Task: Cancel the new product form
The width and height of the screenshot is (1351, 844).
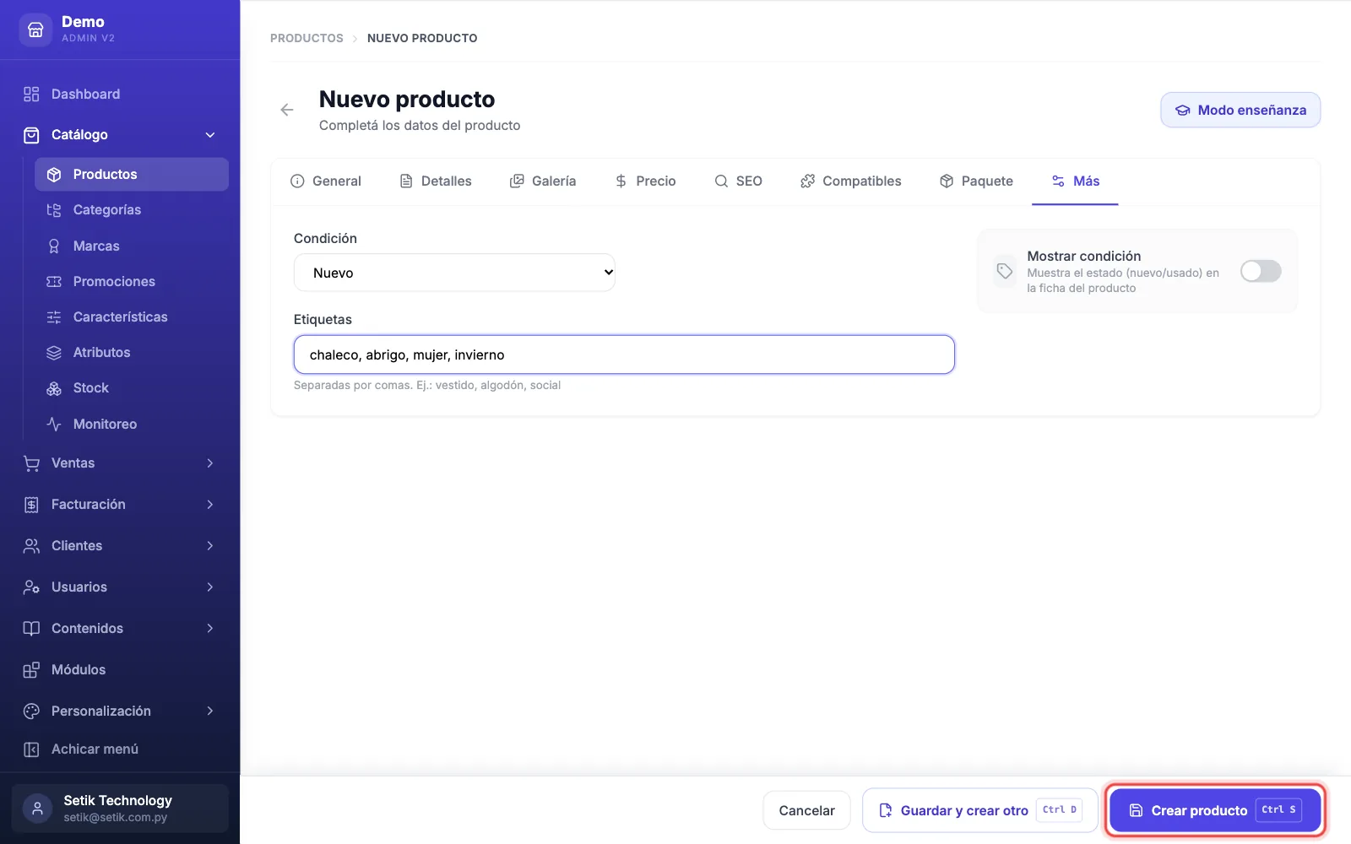Action: point(806,810)
